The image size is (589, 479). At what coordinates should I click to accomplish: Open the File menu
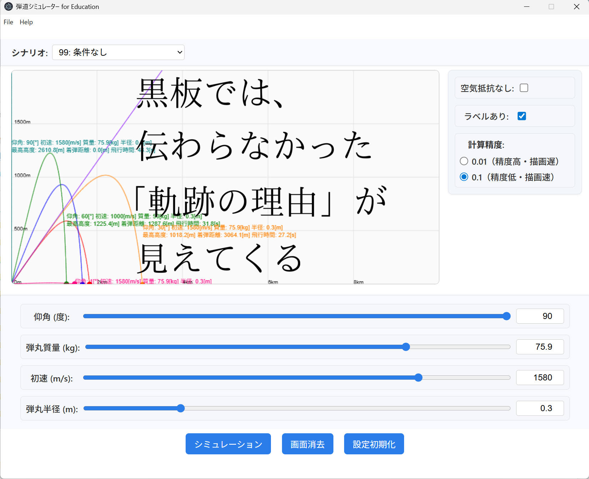[x=8, y=22]
